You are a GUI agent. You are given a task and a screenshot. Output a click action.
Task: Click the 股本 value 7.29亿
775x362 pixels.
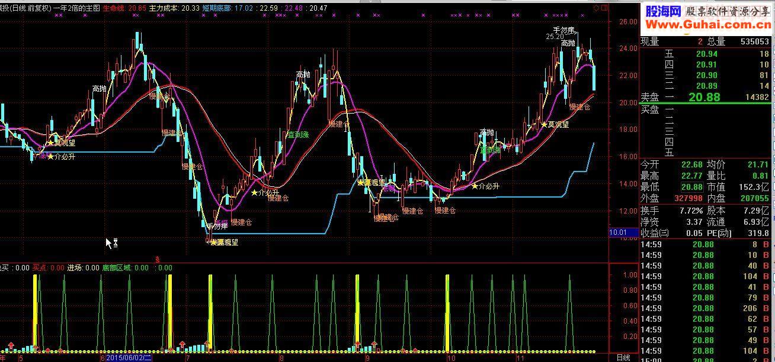(x=755, y=210)
